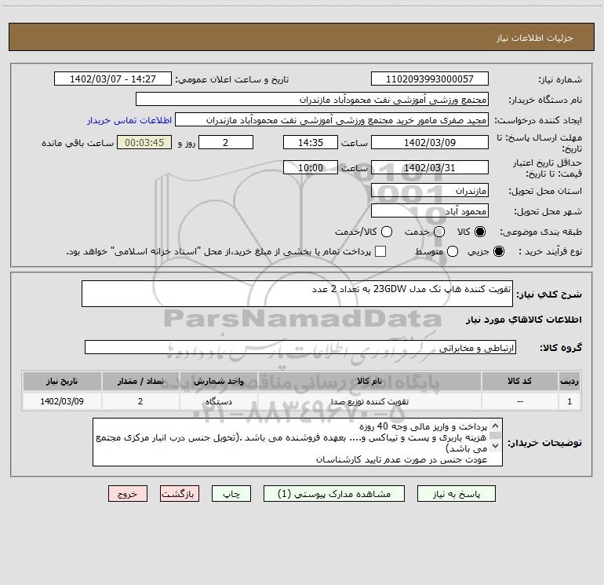Click the unit cell دستگاه

(218, 401)
